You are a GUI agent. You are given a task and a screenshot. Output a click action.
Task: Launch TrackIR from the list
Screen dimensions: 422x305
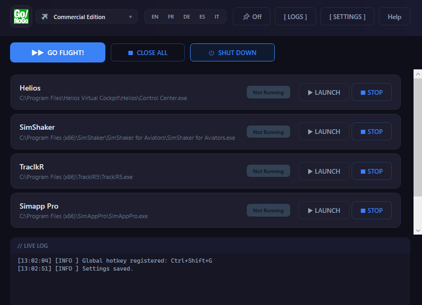pos(324,171)
